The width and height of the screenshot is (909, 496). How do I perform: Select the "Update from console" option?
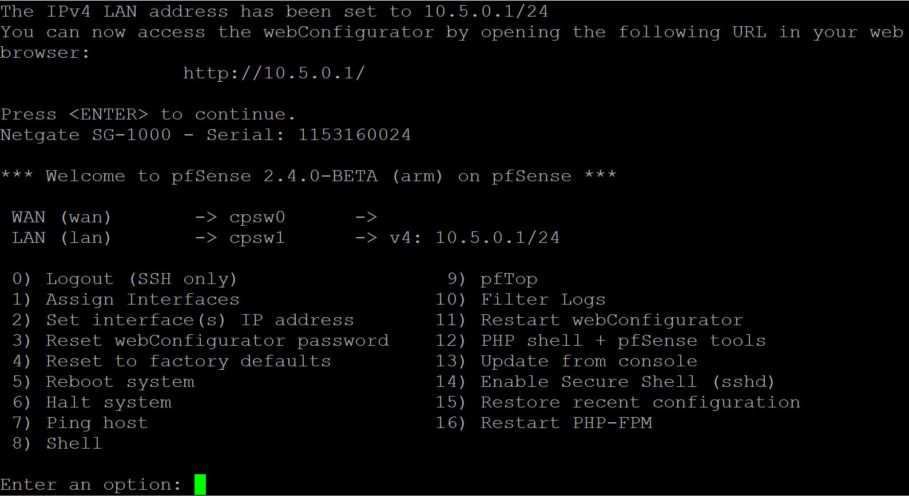pos(589,362)
